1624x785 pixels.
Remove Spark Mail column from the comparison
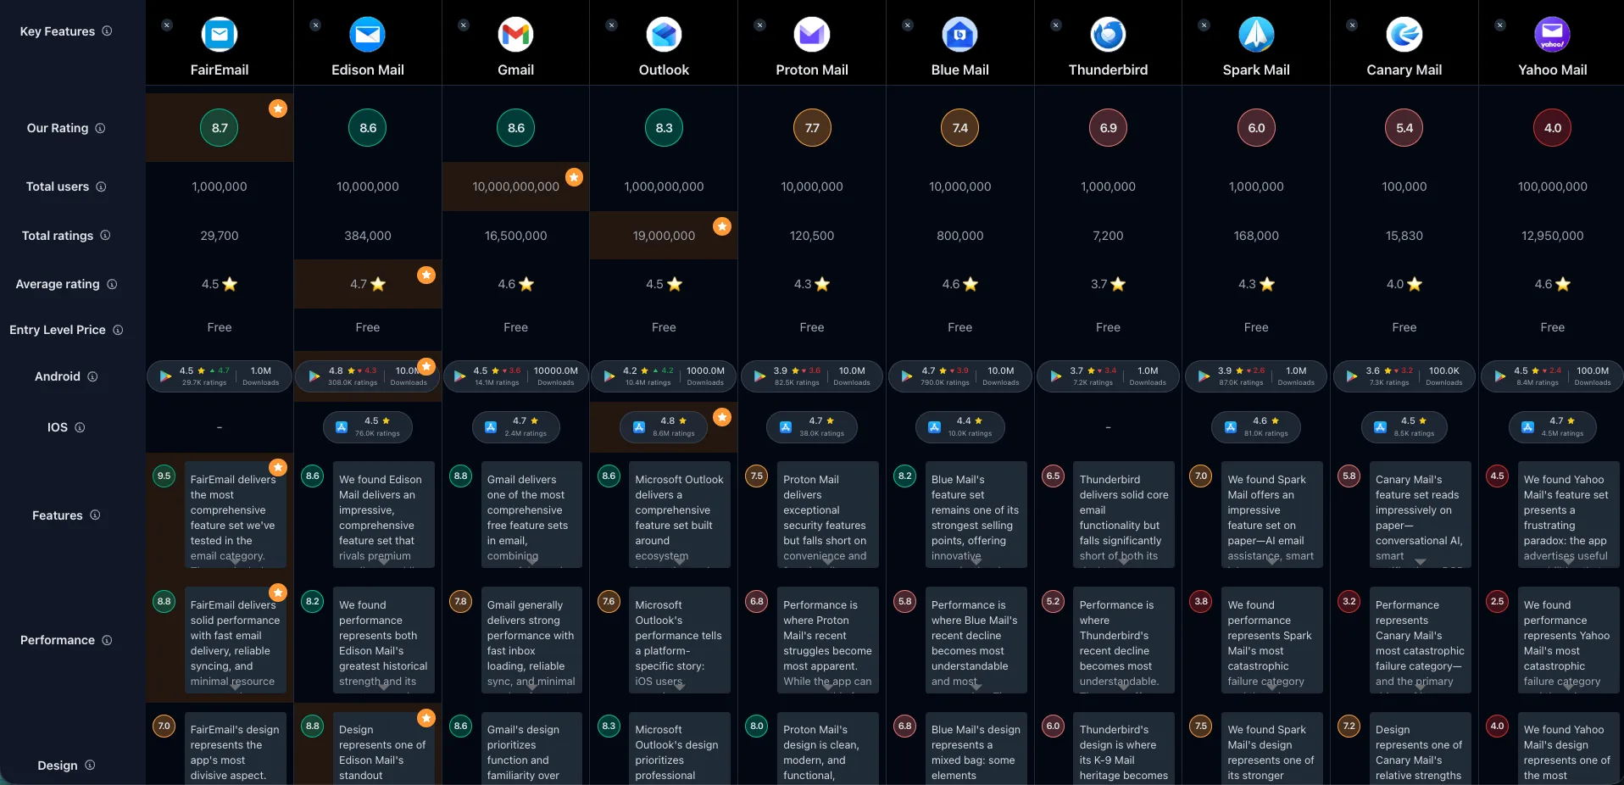pyautogui.click(x=1204, y=25)
